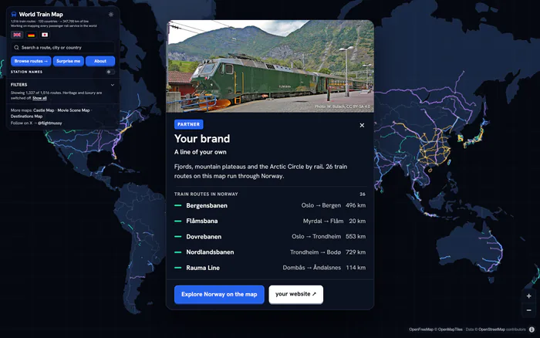This screenshot has width=540, height=338.
Task: Select the Flåmsbana route row
Action: coord(270,221)
